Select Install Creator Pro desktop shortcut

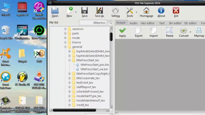pyautogui.click(x=39, y=11)
